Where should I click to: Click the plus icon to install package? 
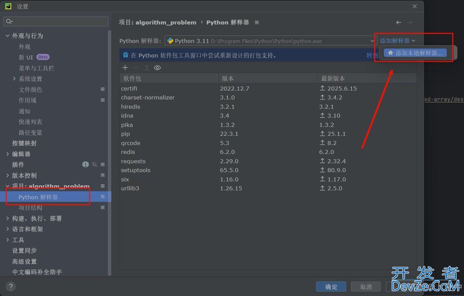tap(125, 68)
